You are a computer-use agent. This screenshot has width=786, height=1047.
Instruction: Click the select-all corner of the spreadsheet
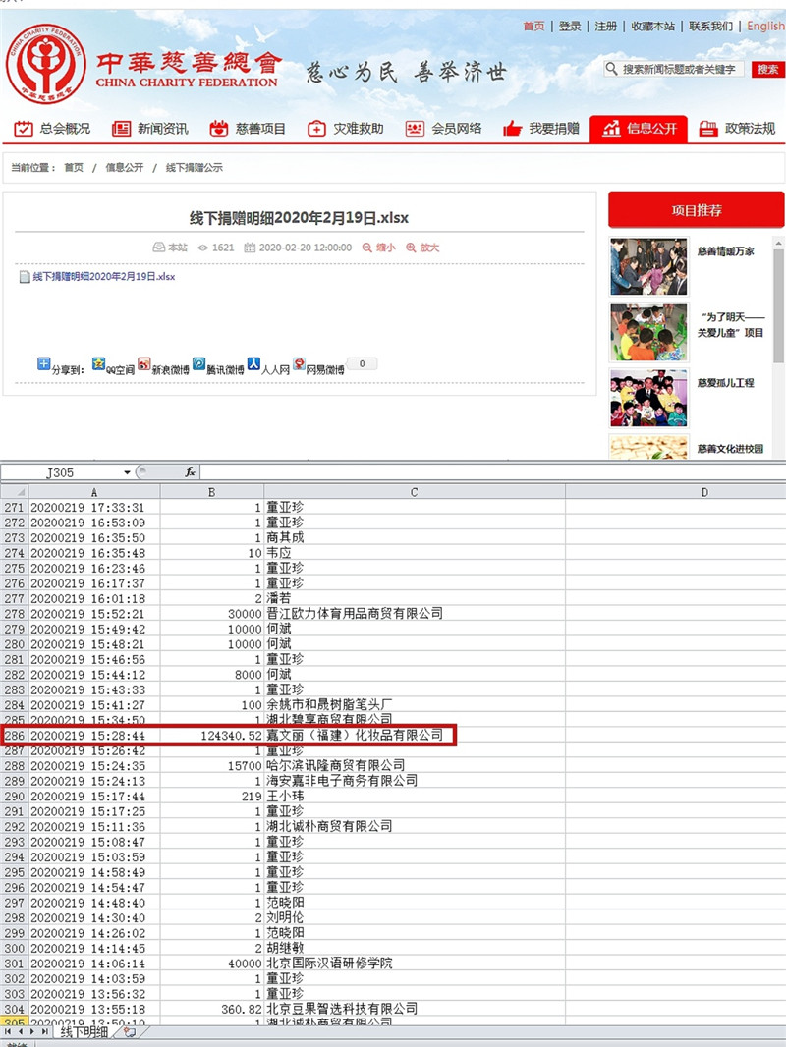pos(14,492)
